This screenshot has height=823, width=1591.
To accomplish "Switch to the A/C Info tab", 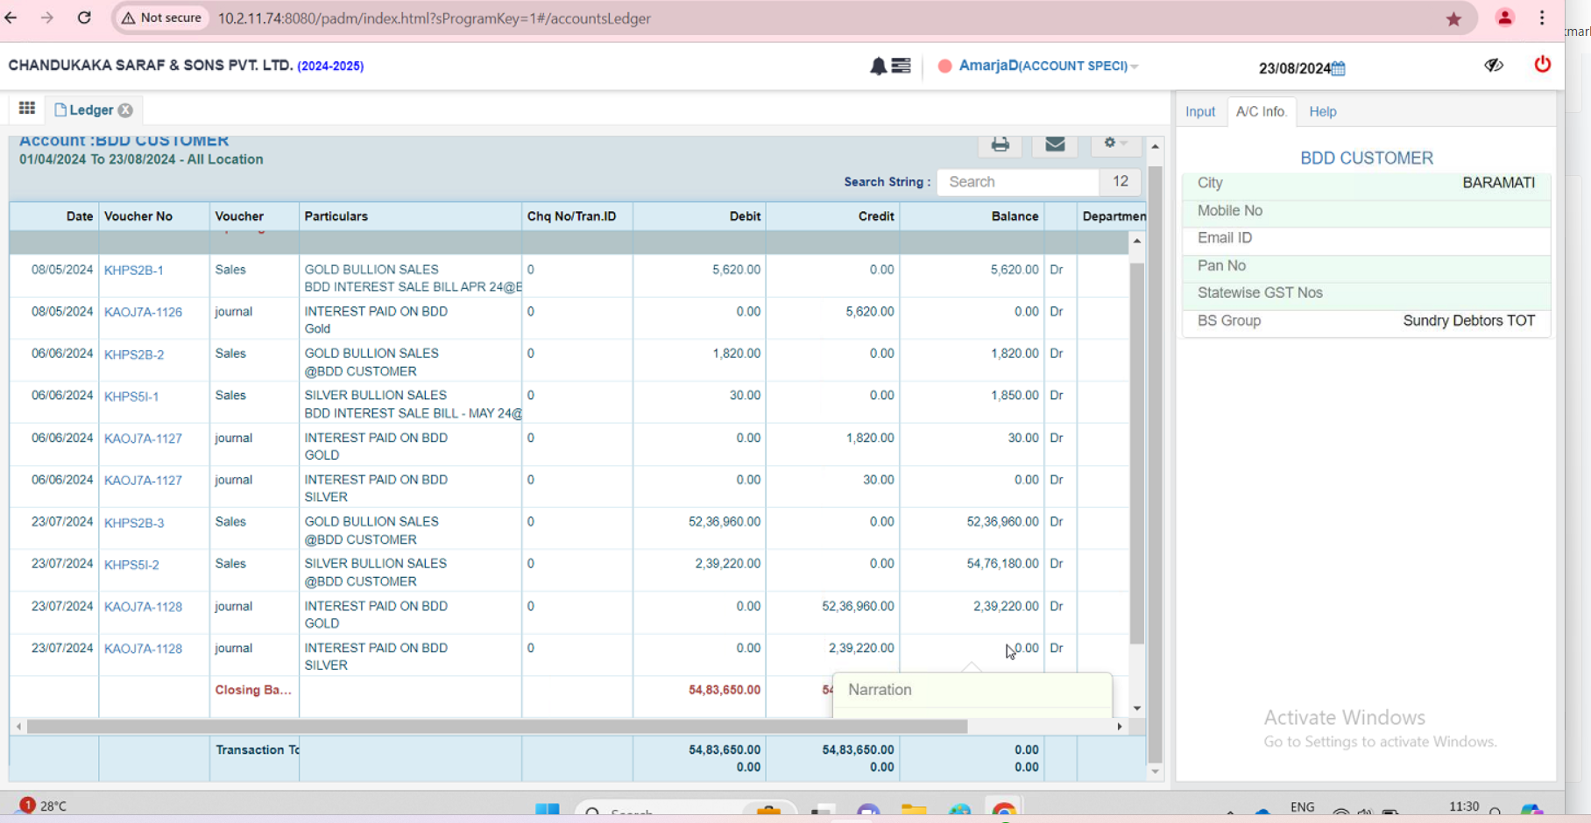I will coord(1260,112).
